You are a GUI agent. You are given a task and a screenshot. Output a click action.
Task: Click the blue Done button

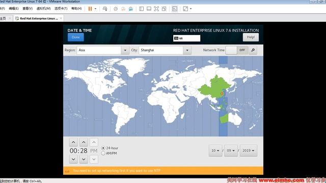pyautogui.click(x=76, y=37)
